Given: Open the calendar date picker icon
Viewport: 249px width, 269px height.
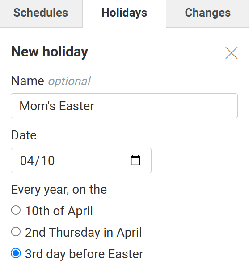Looking at the screenshot, I should click(x=135, y=160).
